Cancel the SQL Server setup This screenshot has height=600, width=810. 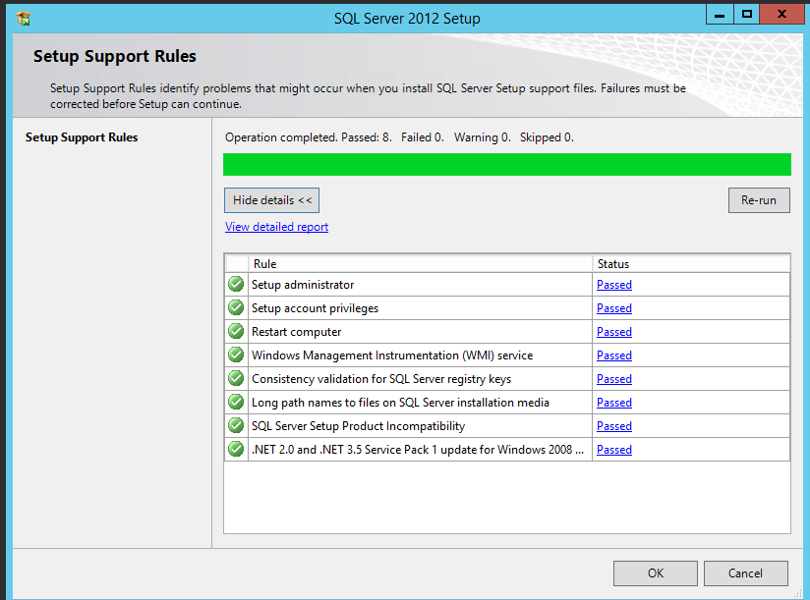click(745, 573)
